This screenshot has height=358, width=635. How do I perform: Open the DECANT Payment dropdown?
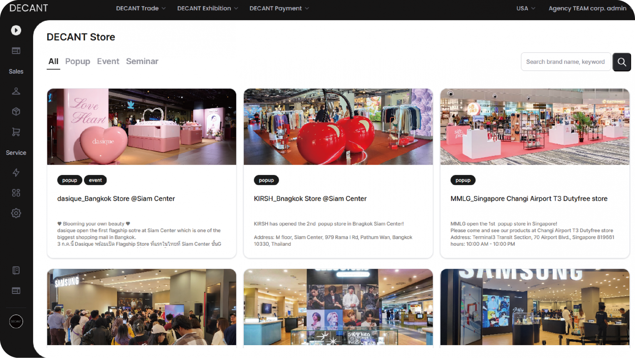click(x=279, y=8)
